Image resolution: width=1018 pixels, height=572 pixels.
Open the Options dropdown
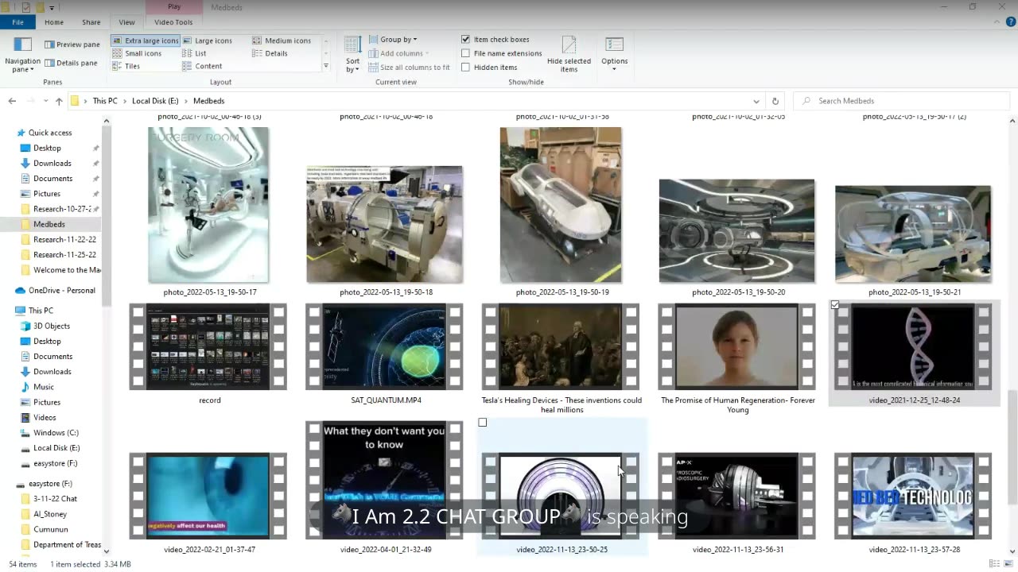(614, 54)
